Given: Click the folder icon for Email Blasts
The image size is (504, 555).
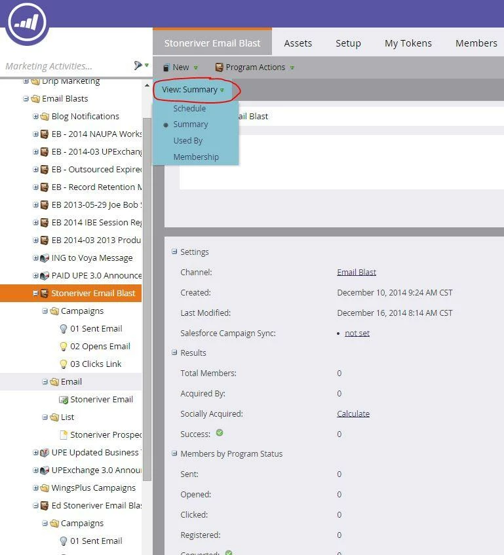Looking at the screenshot, I should tap(35, 99).
